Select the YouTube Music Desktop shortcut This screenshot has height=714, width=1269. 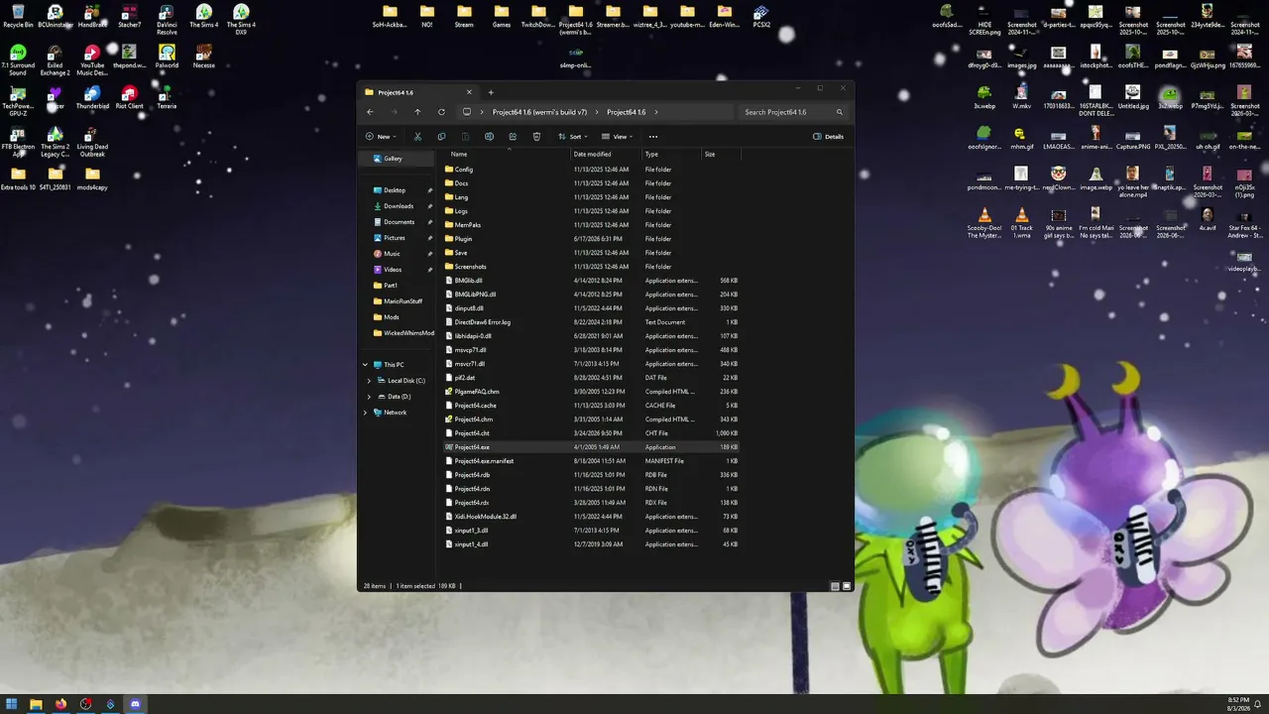click(92, 59)
